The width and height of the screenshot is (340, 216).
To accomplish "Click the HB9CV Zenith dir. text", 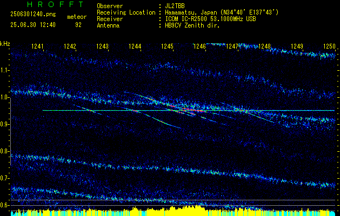I will [192, 25].
